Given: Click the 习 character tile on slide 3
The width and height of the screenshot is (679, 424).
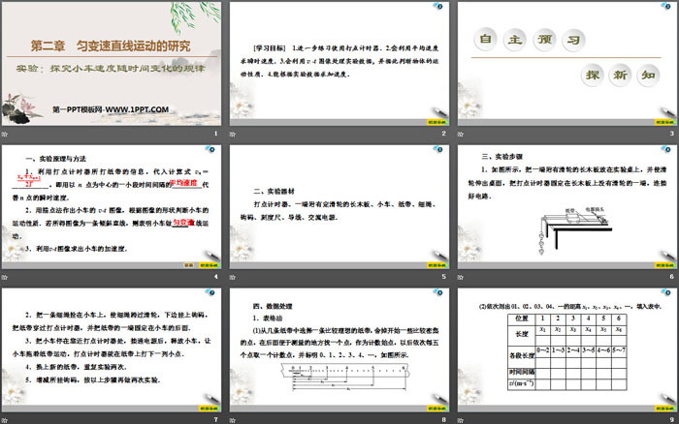Looking at the screenshot, I should click(x=574, y=40).
